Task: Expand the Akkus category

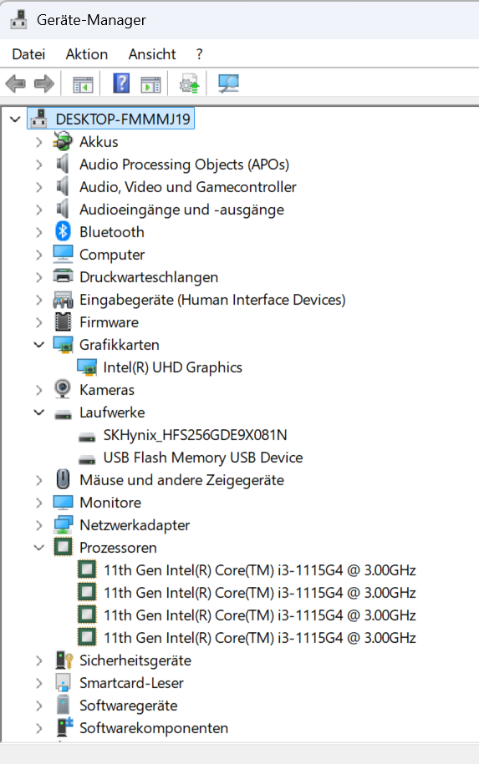Action: click(x=39, y=142)
